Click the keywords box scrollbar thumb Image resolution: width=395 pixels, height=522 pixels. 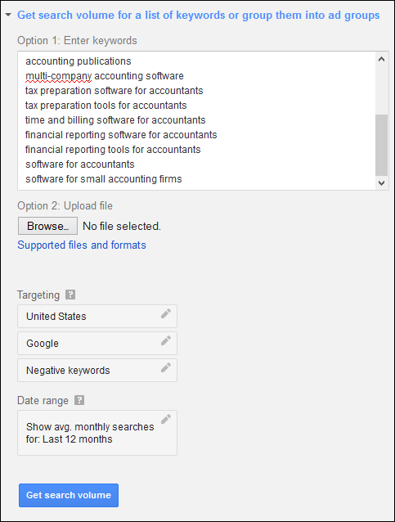381,145
